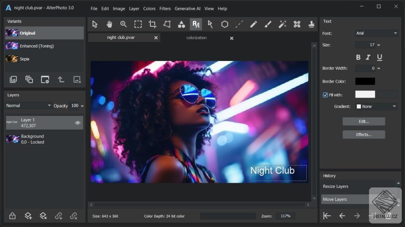Select the Zoom magnifier tool
405x227 pixels.
click(x=123, y=24)
